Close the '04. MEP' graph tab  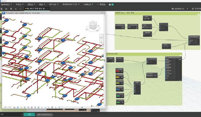click(x=48, y=9)
